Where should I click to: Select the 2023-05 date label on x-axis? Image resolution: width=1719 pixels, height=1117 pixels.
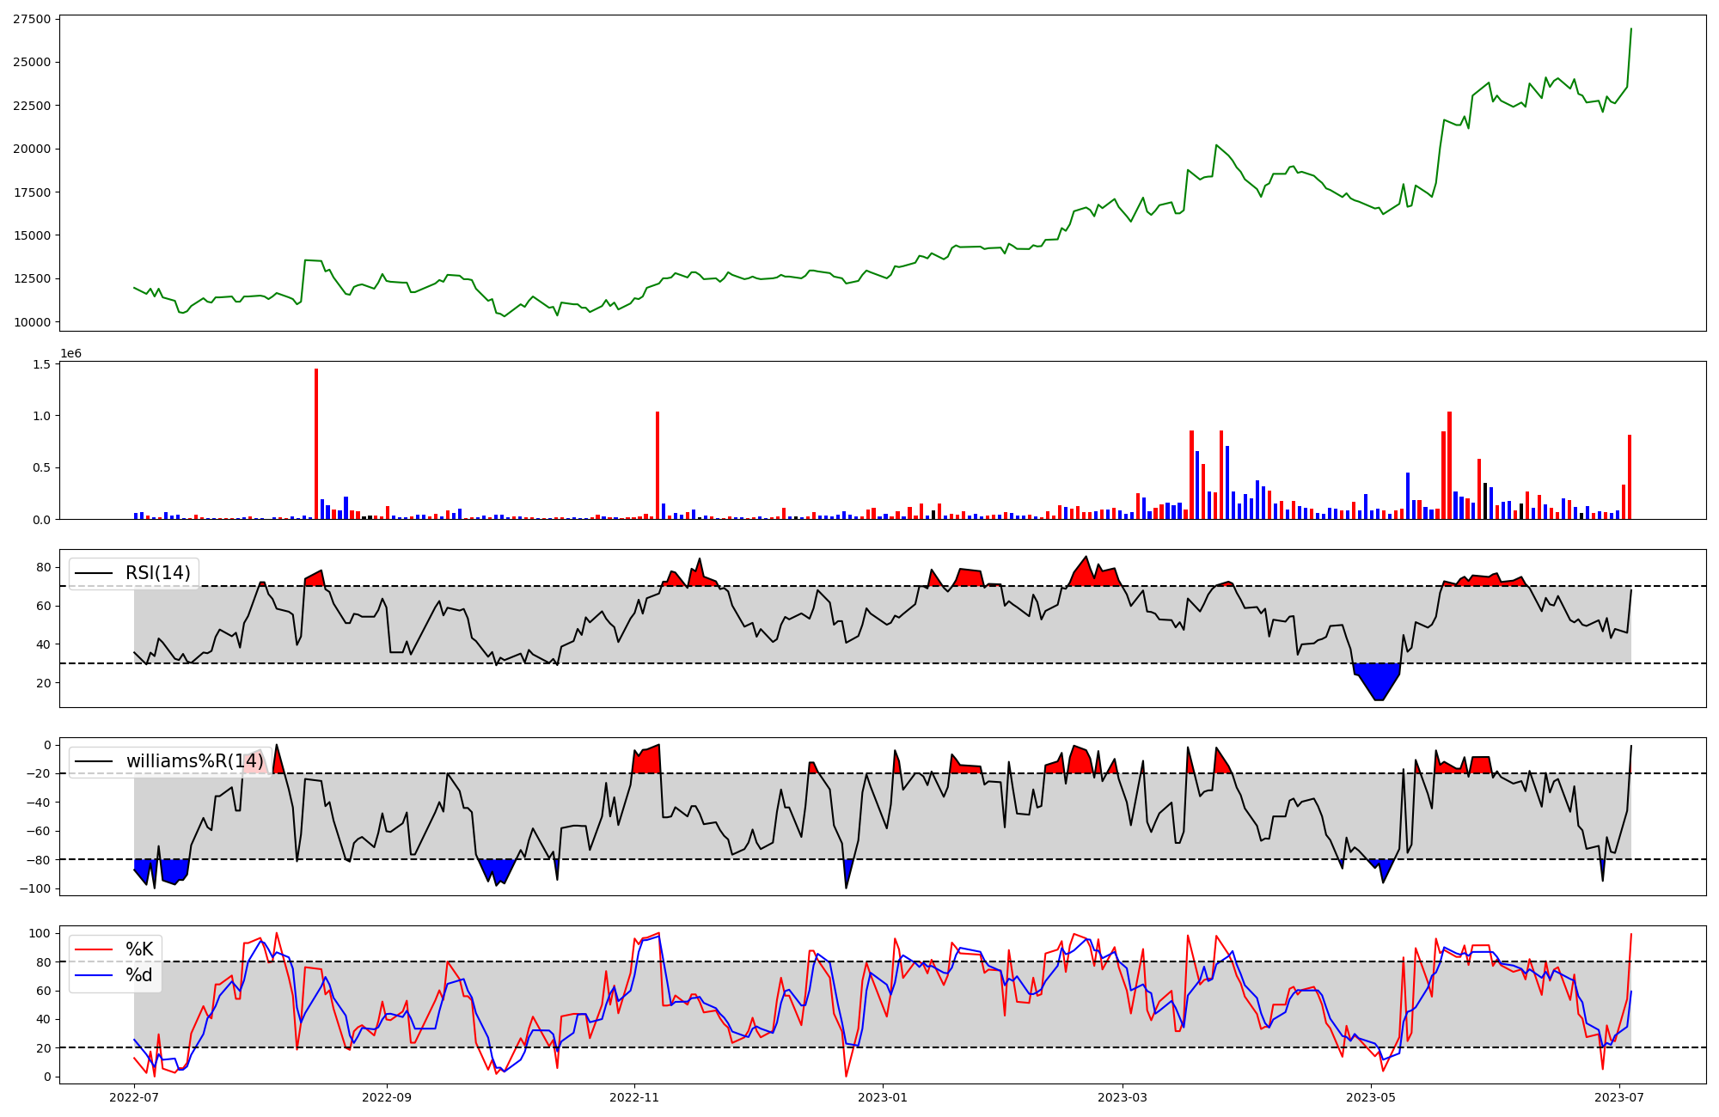1371,1097
